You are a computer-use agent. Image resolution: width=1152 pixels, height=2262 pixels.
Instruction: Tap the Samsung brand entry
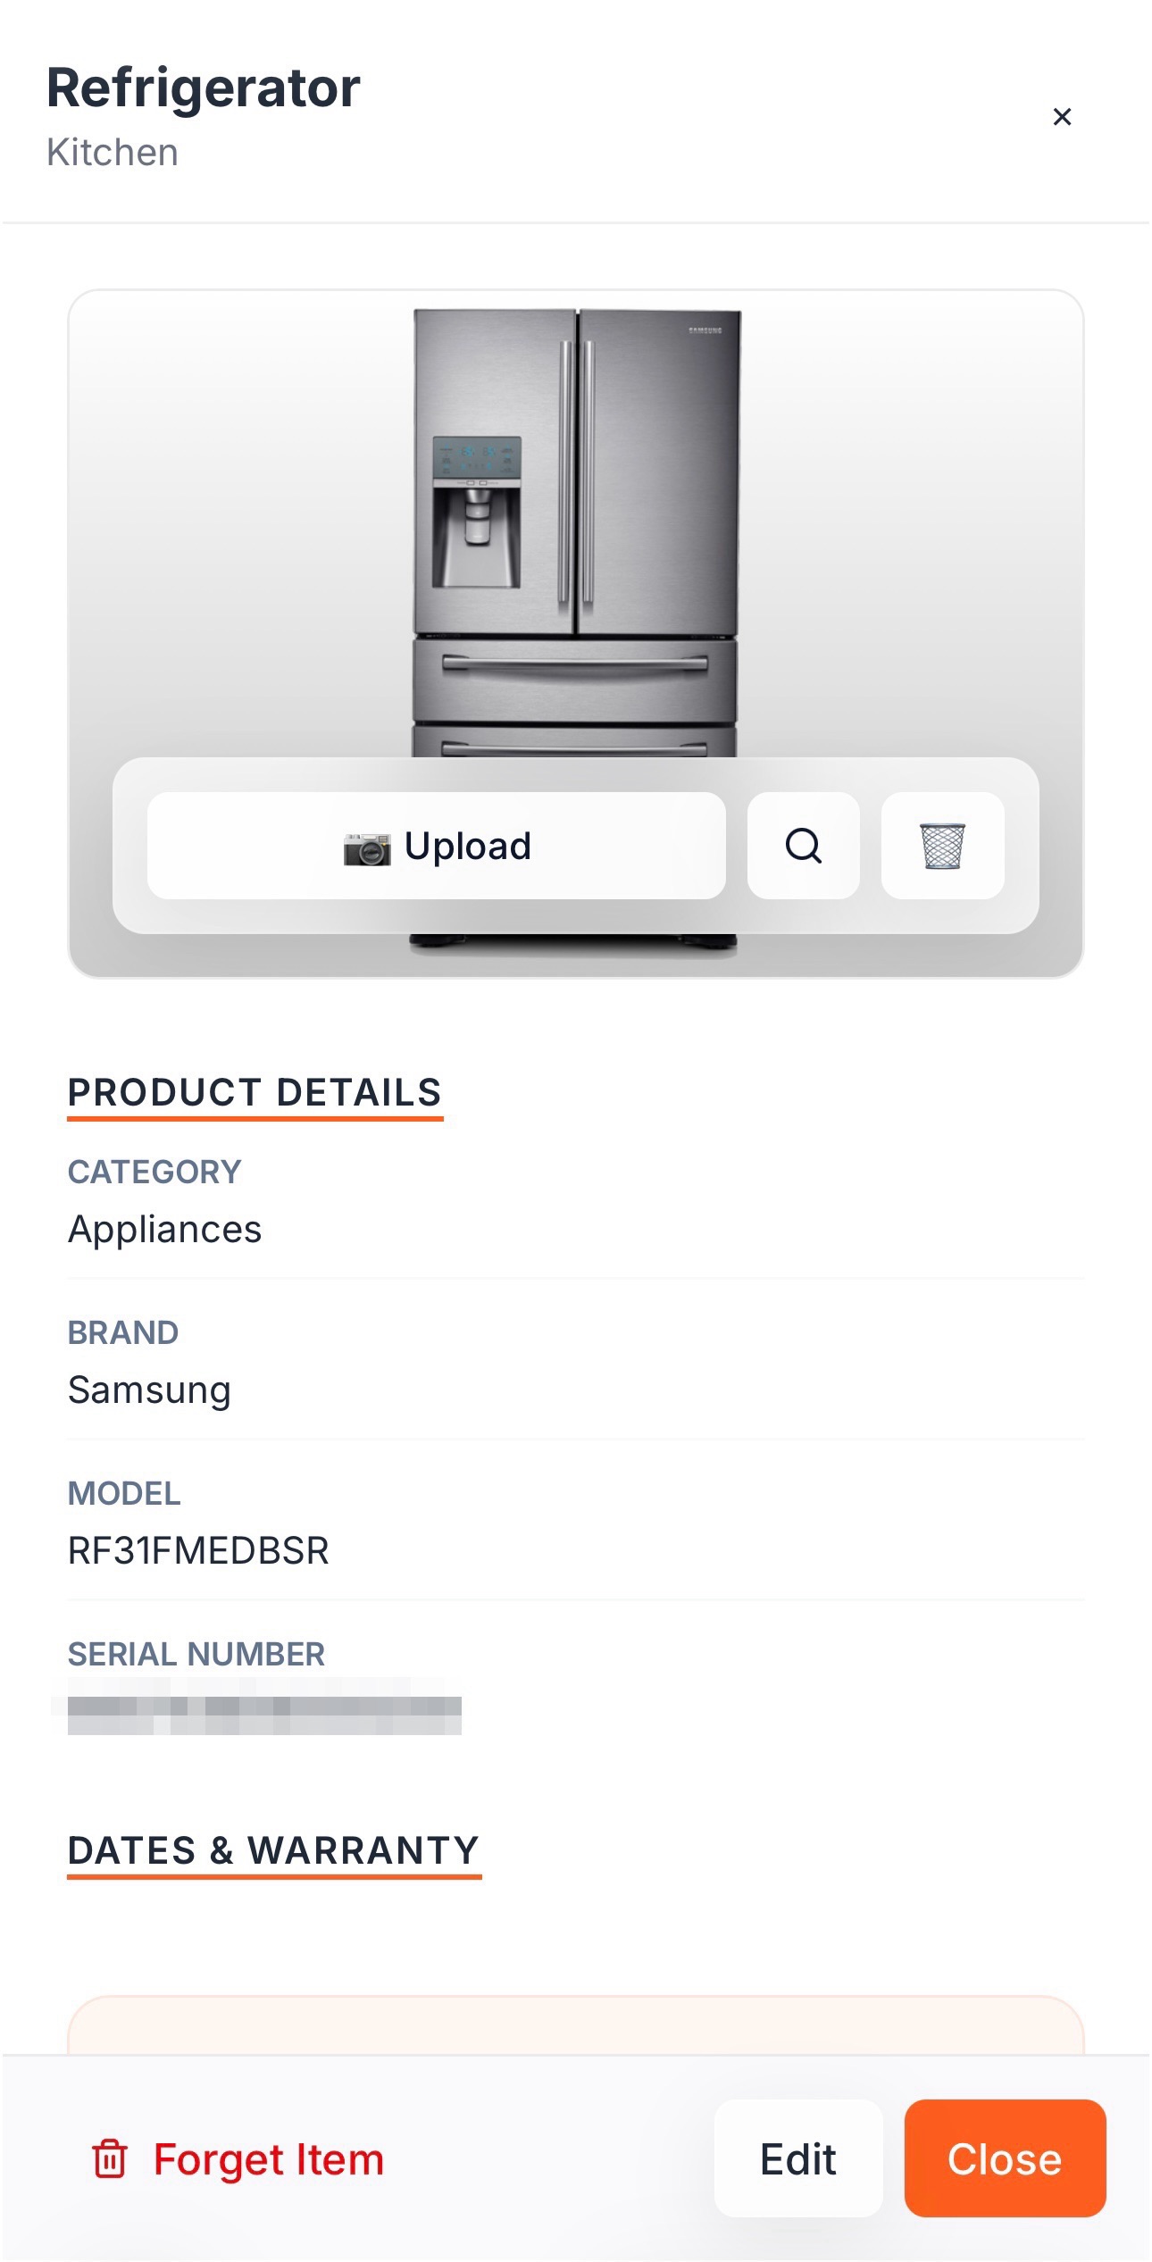point(149,1390)
